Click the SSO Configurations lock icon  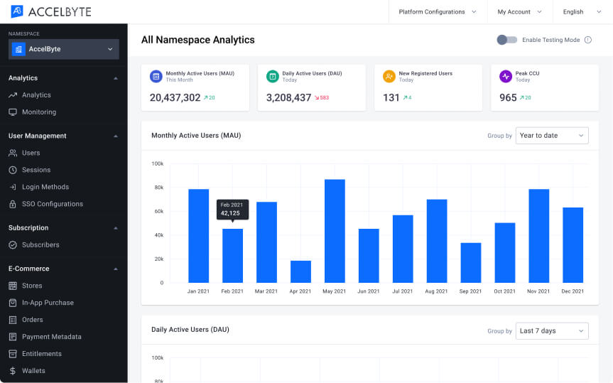[x=13, y=204]
